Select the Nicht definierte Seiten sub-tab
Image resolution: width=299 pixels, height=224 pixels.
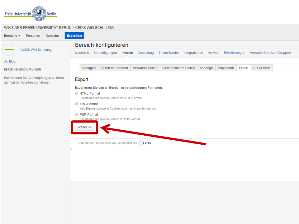pyautogui.click(x=178, y=68)
